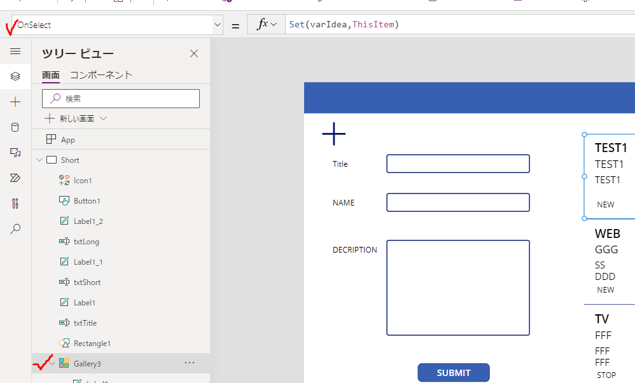Click the tree view 検索 search box

tap(121, 99)
